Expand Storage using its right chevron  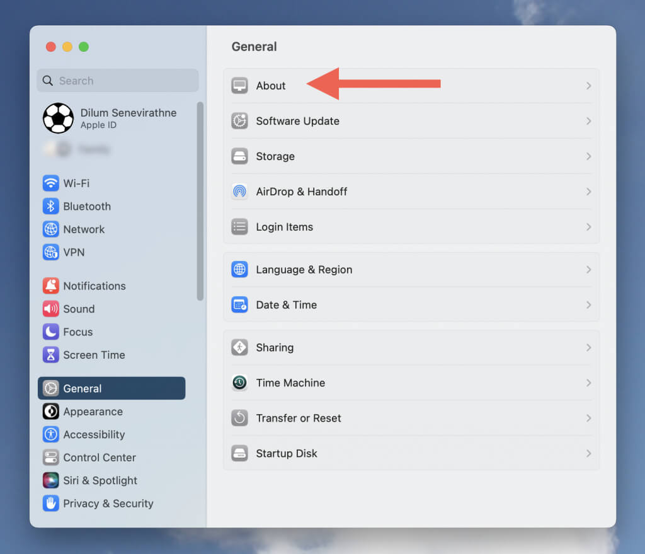(589, 156)
